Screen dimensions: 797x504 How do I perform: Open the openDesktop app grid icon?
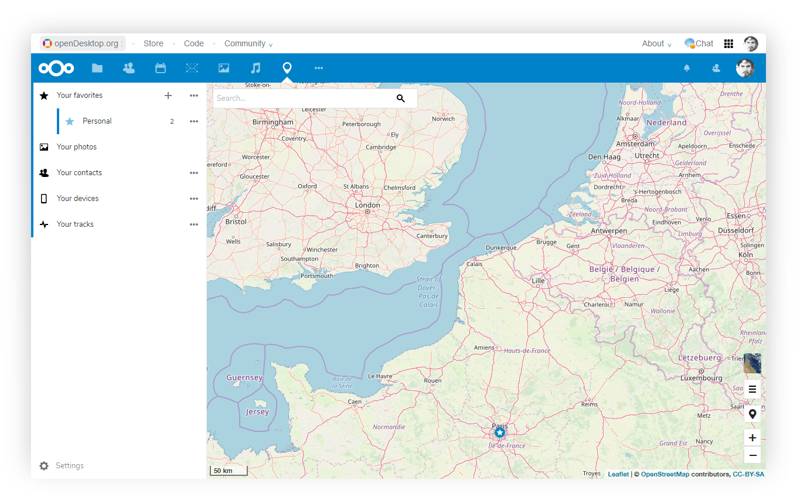click(728, 43)
